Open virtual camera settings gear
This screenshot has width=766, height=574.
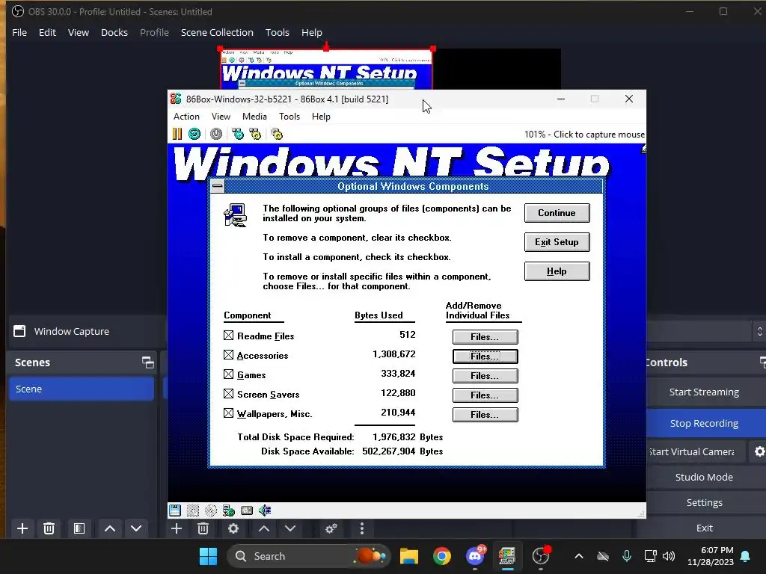click(x=759, y=451)
